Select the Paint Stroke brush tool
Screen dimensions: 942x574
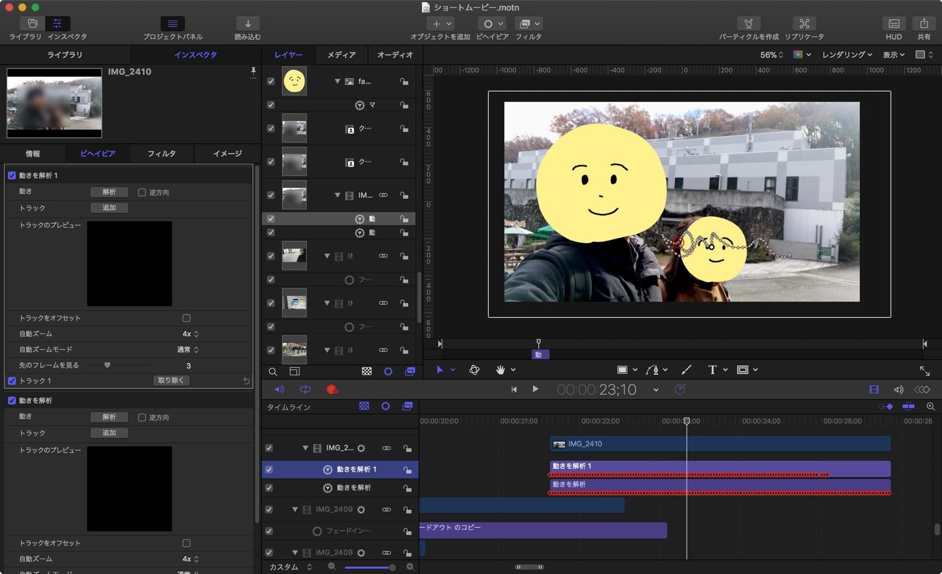point(687,370)
